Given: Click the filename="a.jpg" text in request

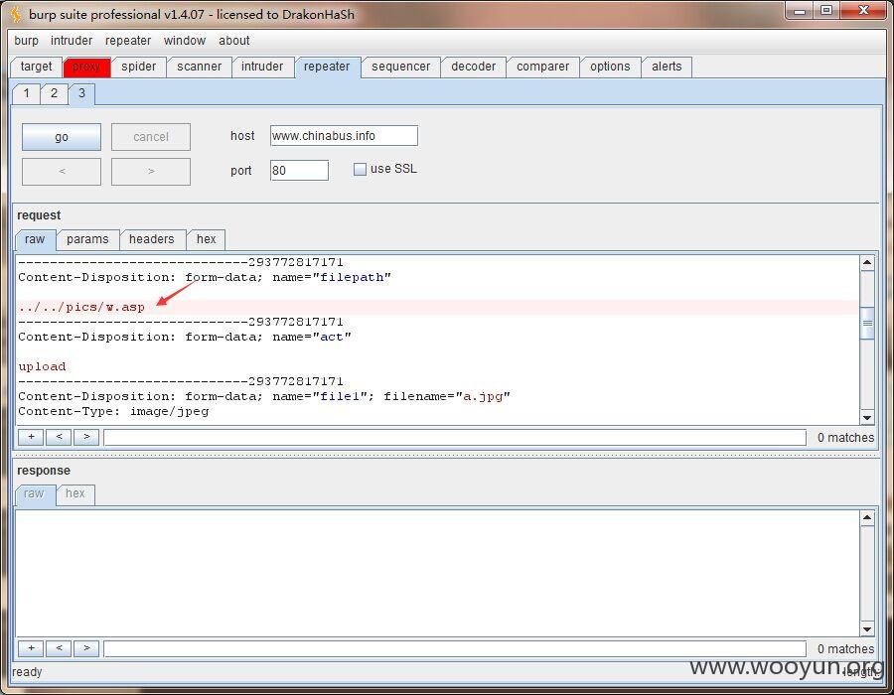Looking at the screenshot, I should point(446,396).
